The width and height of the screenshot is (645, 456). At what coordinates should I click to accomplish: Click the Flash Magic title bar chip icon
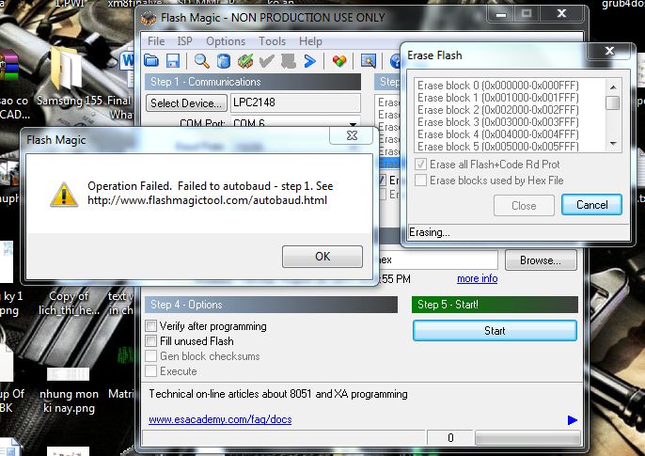point(149,18)
